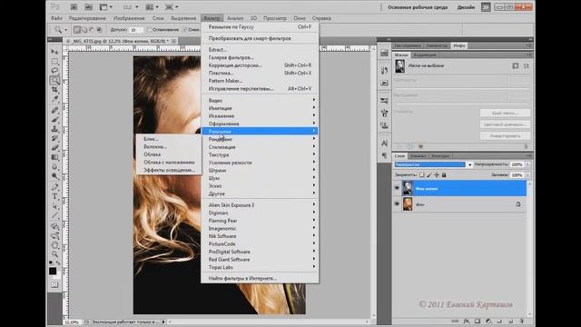The height and width of the screenshot is (327, 581).
Task: Click Найти фильтры в Интернете link
Action: click(x=260, y=279)
